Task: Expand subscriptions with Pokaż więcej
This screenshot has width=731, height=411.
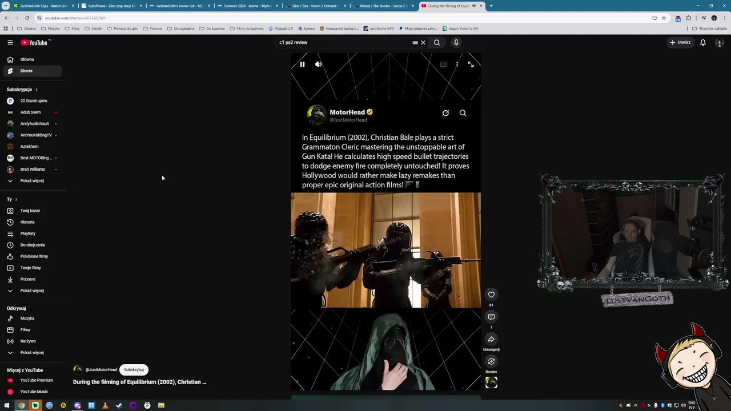Action: [x=31, y=181]
